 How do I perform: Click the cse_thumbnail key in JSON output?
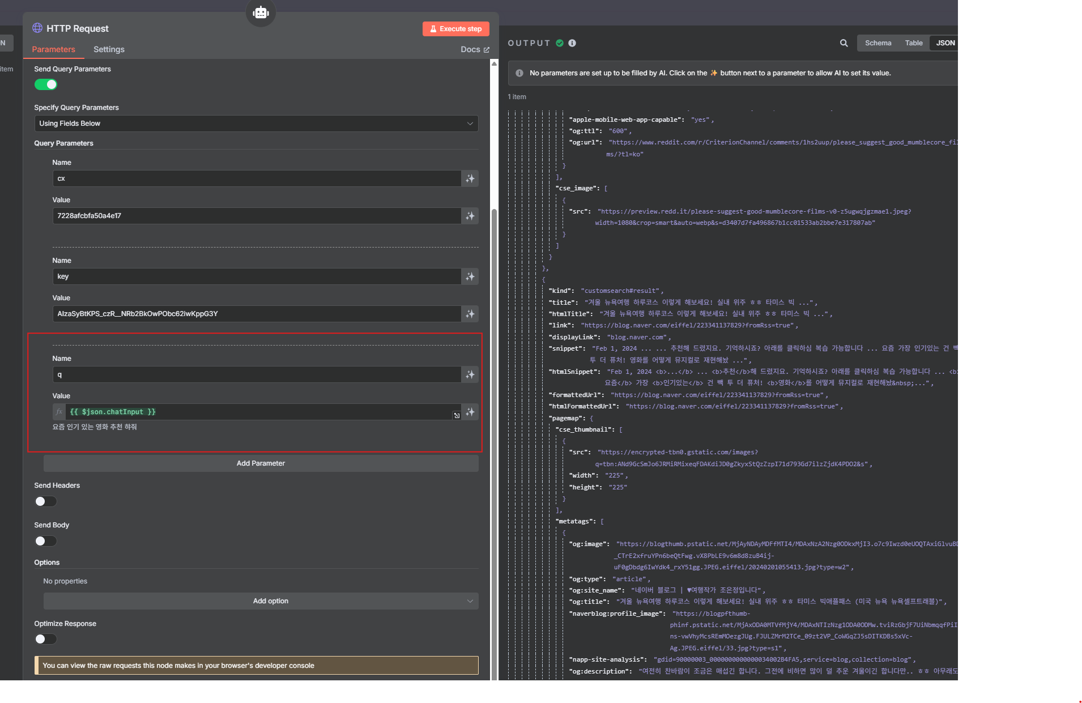(x=585, y=429)
